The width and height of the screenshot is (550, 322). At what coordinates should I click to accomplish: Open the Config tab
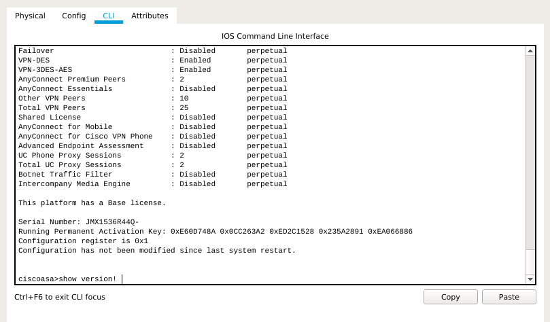73,16
